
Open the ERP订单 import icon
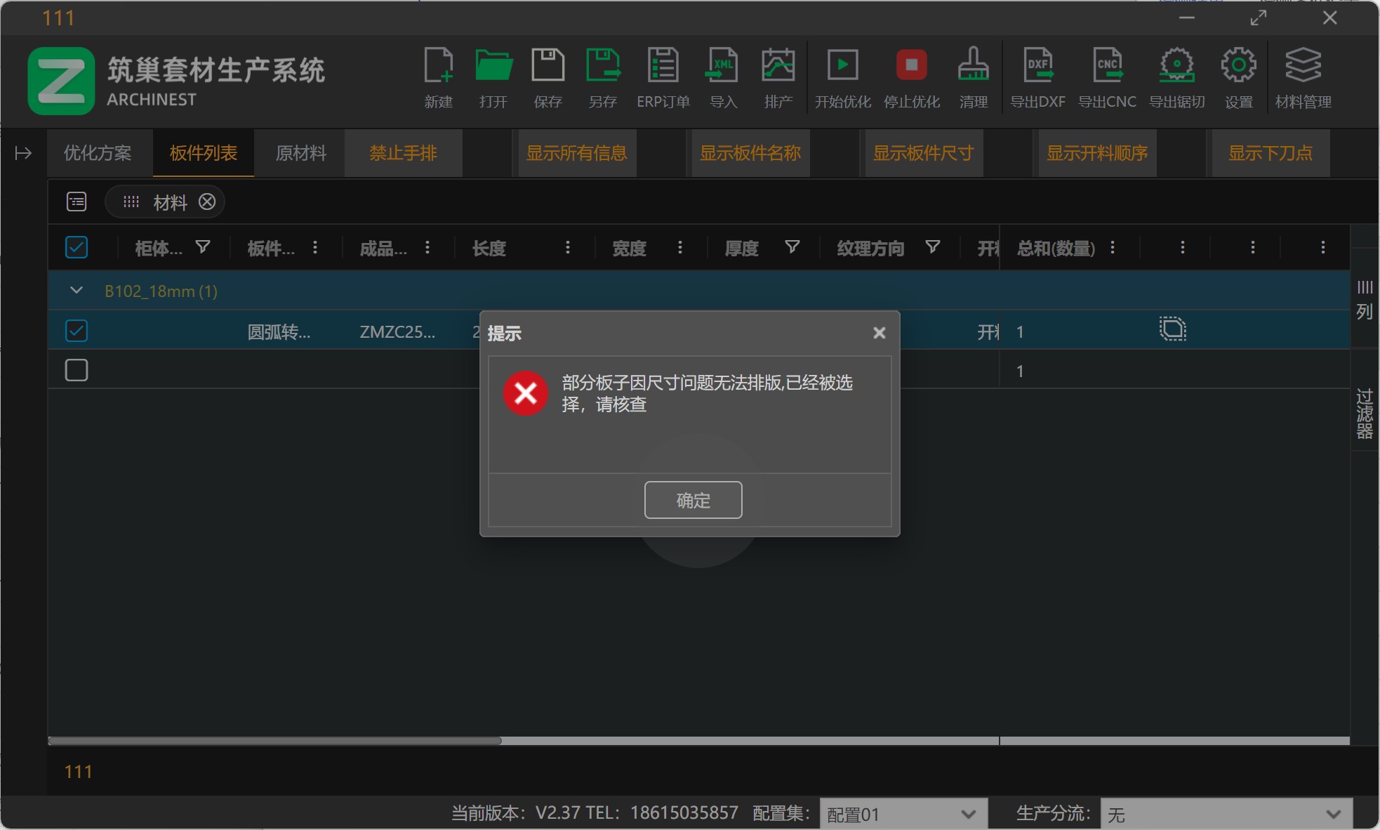pyautogui.click(x=662, y=77)
